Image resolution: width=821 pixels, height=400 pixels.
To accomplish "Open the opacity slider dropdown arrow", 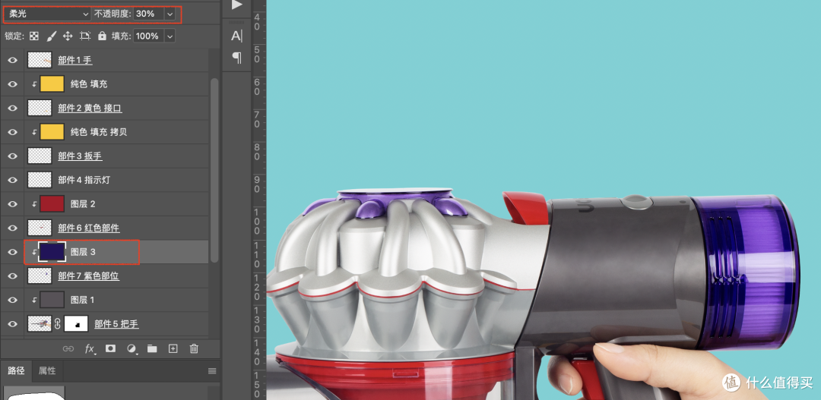I will pos(170,14).
